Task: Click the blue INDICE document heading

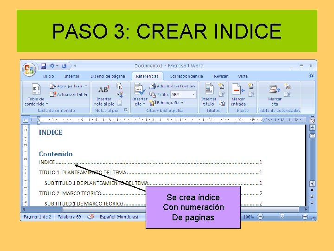Action: point(51,132)
